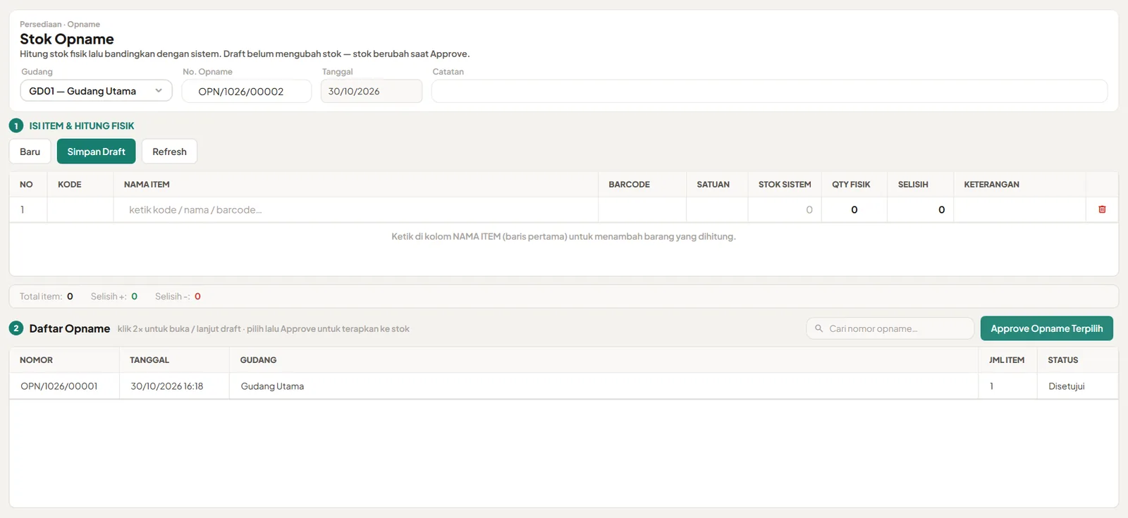Click the magnifier icon in the opname search
1128x518 pixels.
point(819,328)
